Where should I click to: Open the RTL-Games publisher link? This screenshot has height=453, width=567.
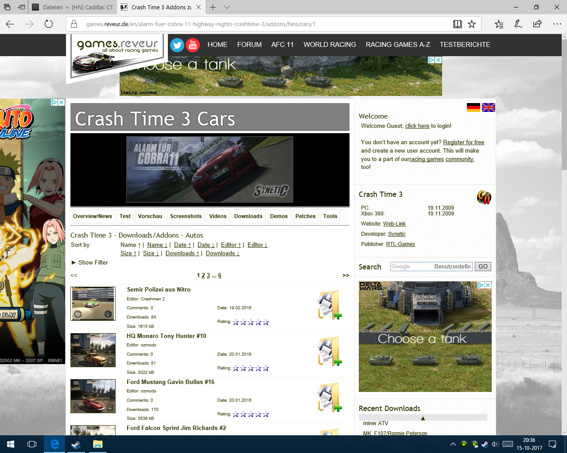tap(400, 244)
